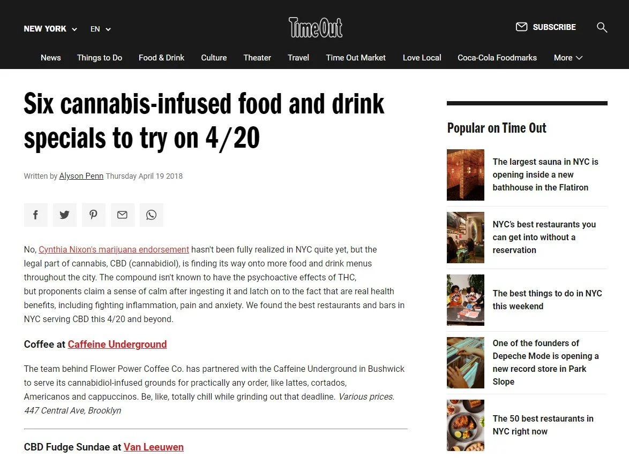This screenshot has width=629, height=466.
Task: Share article via email icon
Action: [x=122, y=215]
